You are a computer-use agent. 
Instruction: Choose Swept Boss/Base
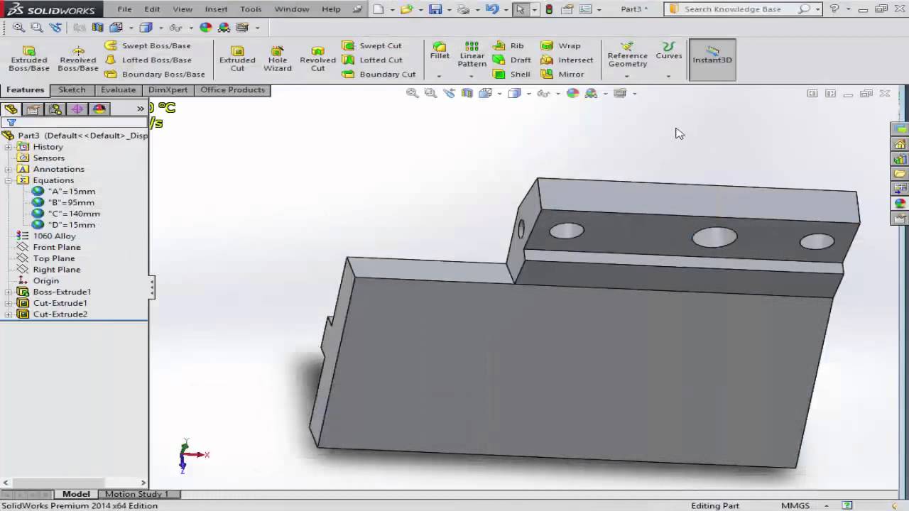pos(148,45)
